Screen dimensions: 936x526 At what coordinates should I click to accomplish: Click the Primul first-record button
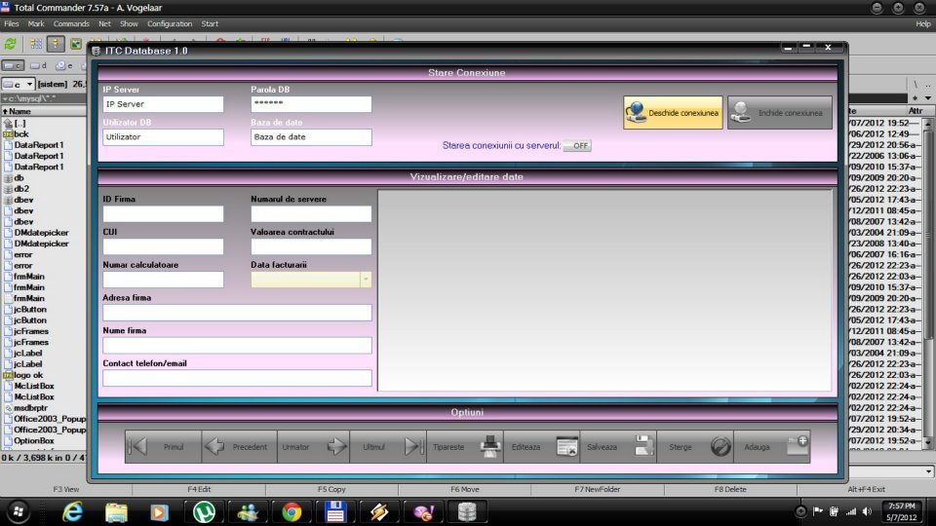pos(163,446)
